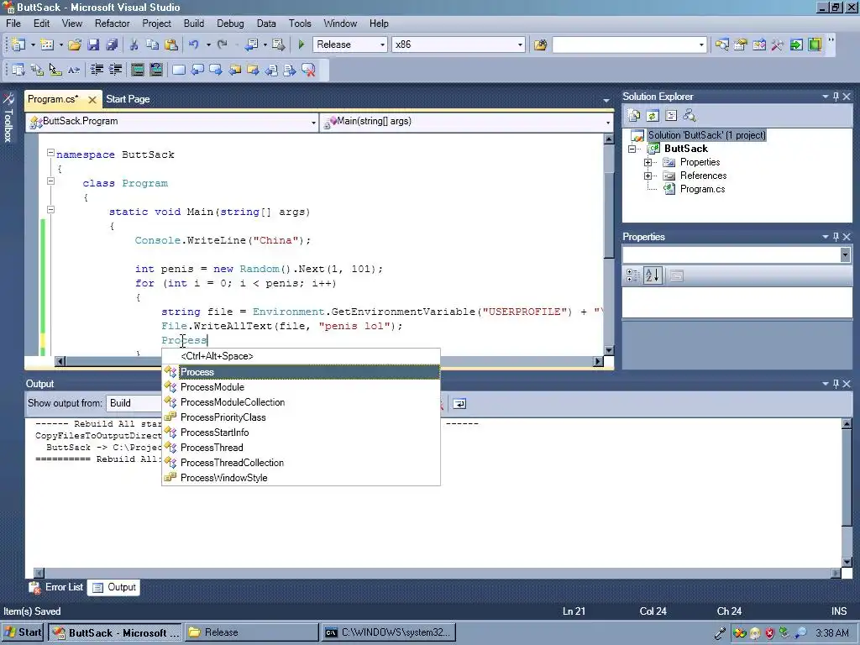
Task: Expand the Properties node in Solution Explorer
Action: 648,162
